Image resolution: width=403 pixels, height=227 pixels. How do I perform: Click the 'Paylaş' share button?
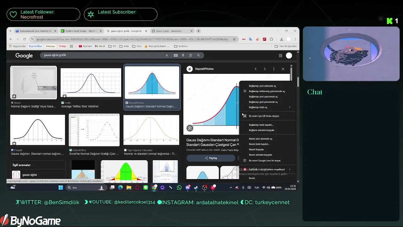click(x=211, y=158)
